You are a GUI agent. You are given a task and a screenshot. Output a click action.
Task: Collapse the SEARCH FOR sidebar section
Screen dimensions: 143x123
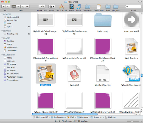coord(2,55)
